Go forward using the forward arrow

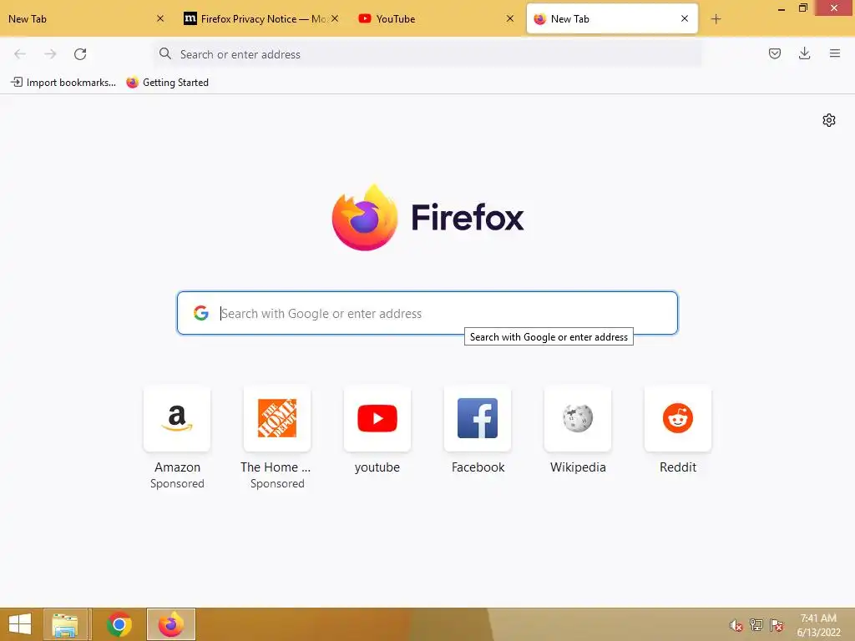tap(50, 54)
